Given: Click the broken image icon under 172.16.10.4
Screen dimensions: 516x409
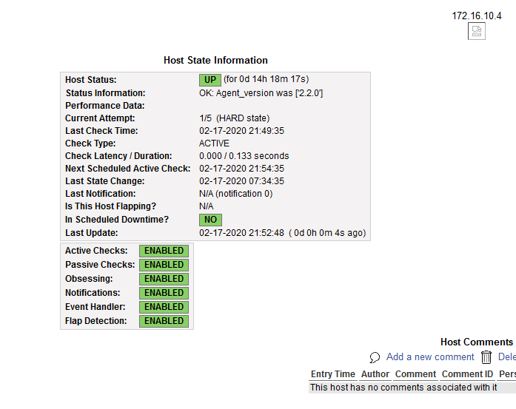Looking at the screenshot, I should [477, 31].
